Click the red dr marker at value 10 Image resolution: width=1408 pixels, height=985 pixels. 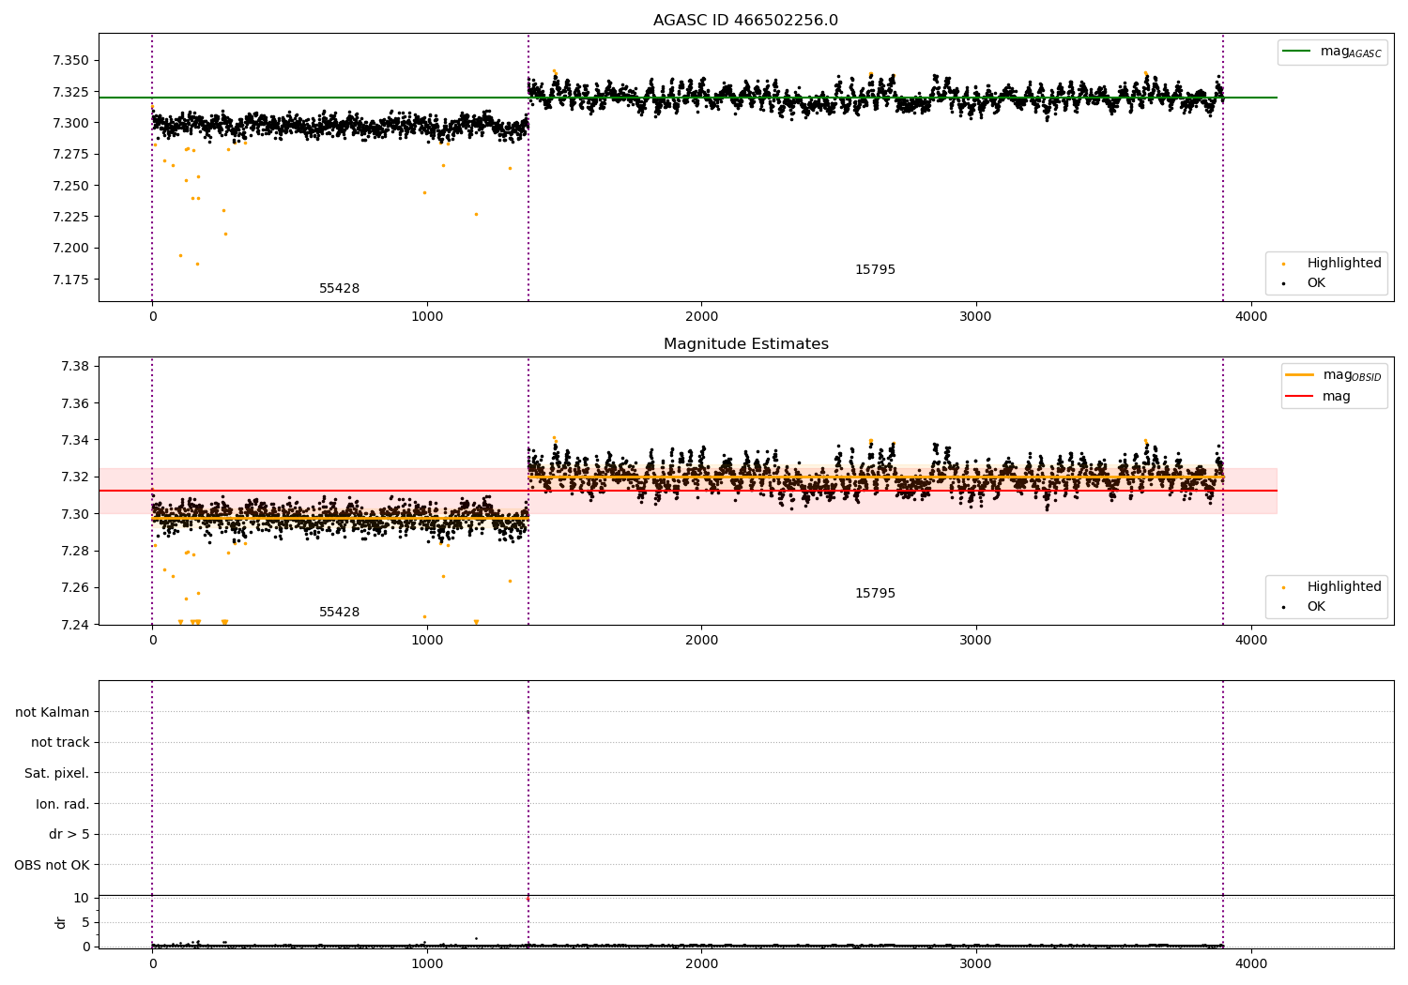[x=528, y=899]
